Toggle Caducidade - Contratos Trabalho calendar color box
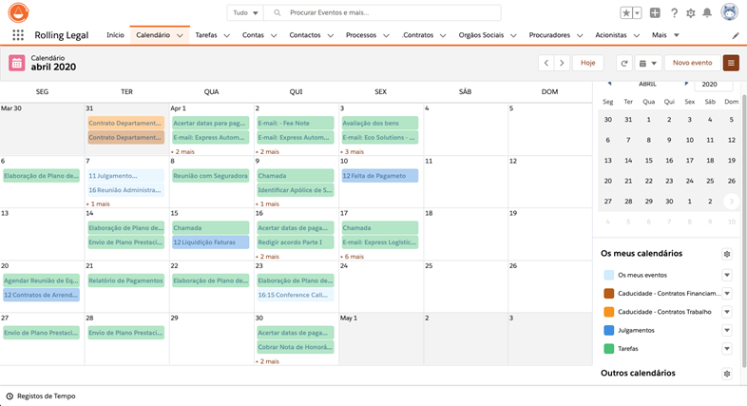The width and height of the screenshot is (747, 406). [x=609, y=312]
